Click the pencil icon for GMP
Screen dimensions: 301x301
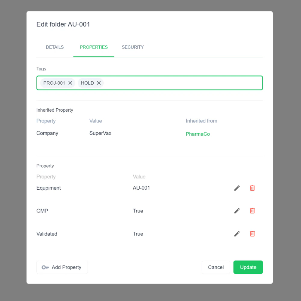pos(237,211)
